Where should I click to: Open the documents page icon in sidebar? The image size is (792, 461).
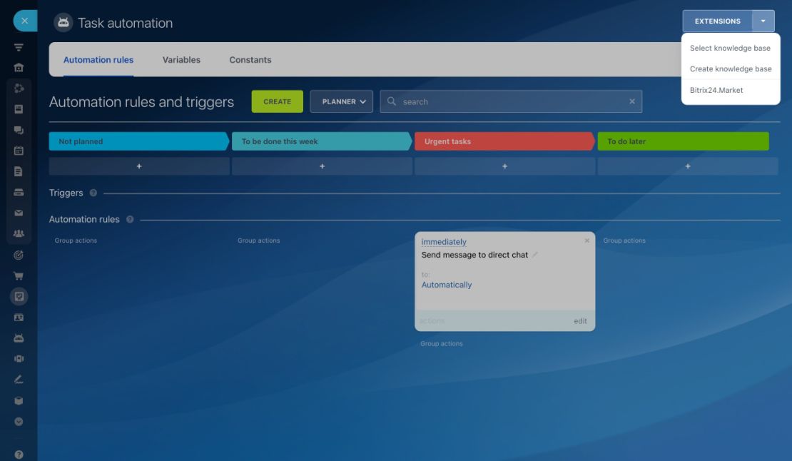point(19,172)
